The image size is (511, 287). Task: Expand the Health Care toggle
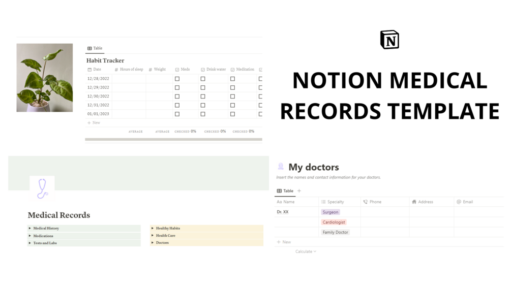153,235
